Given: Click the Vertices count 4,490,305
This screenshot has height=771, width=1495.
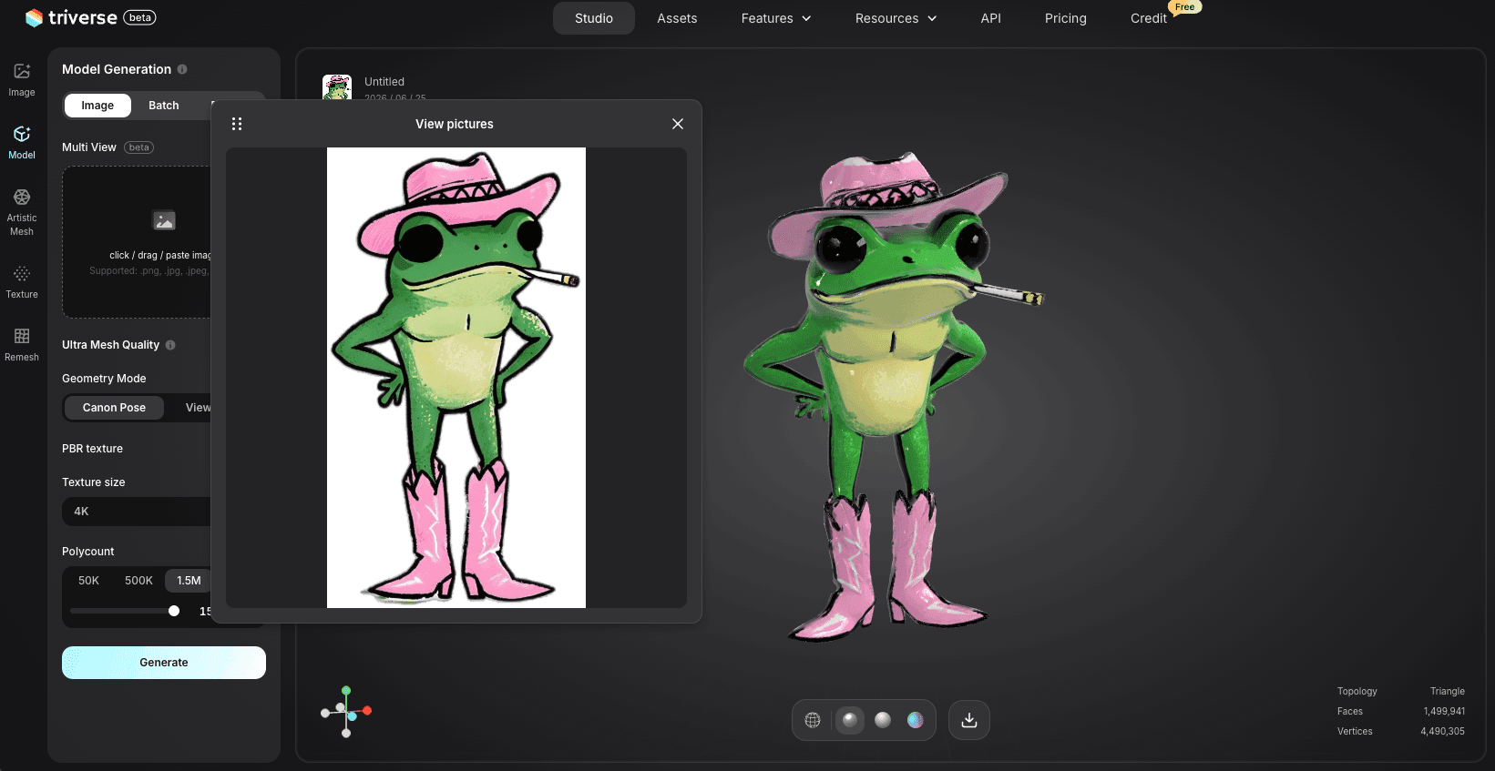Looking at the screenshot, I should [1443, 732].
